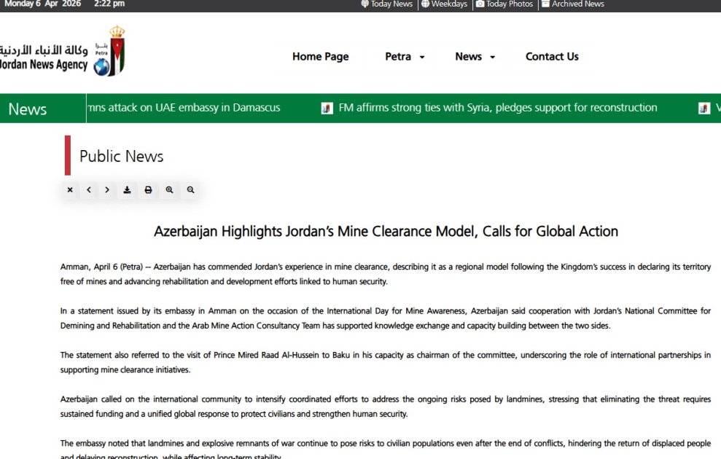Click the download article icon

[x=127, y=190]
